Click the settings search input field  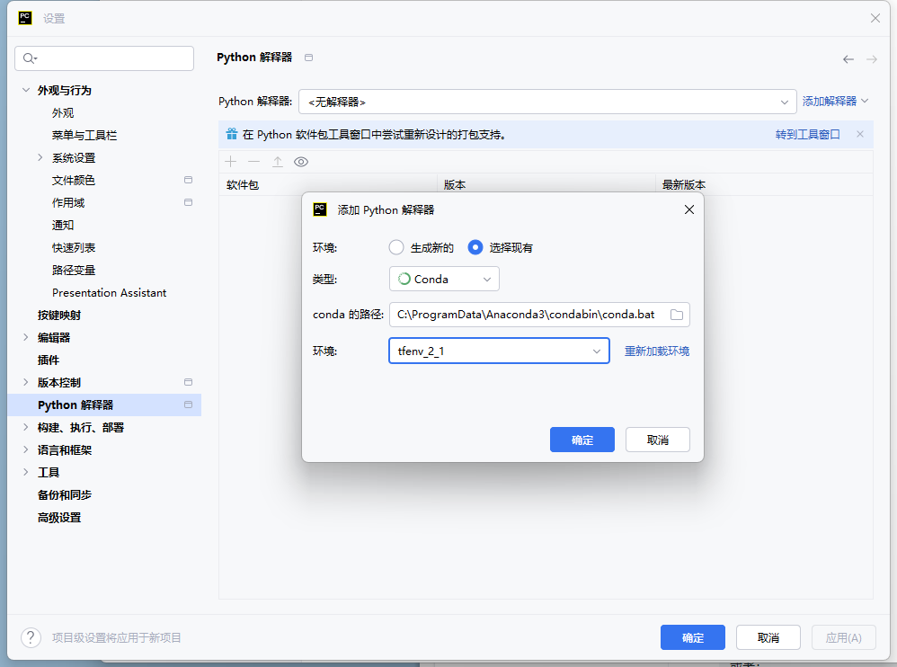pyautogui.click(x=104, y=58)
